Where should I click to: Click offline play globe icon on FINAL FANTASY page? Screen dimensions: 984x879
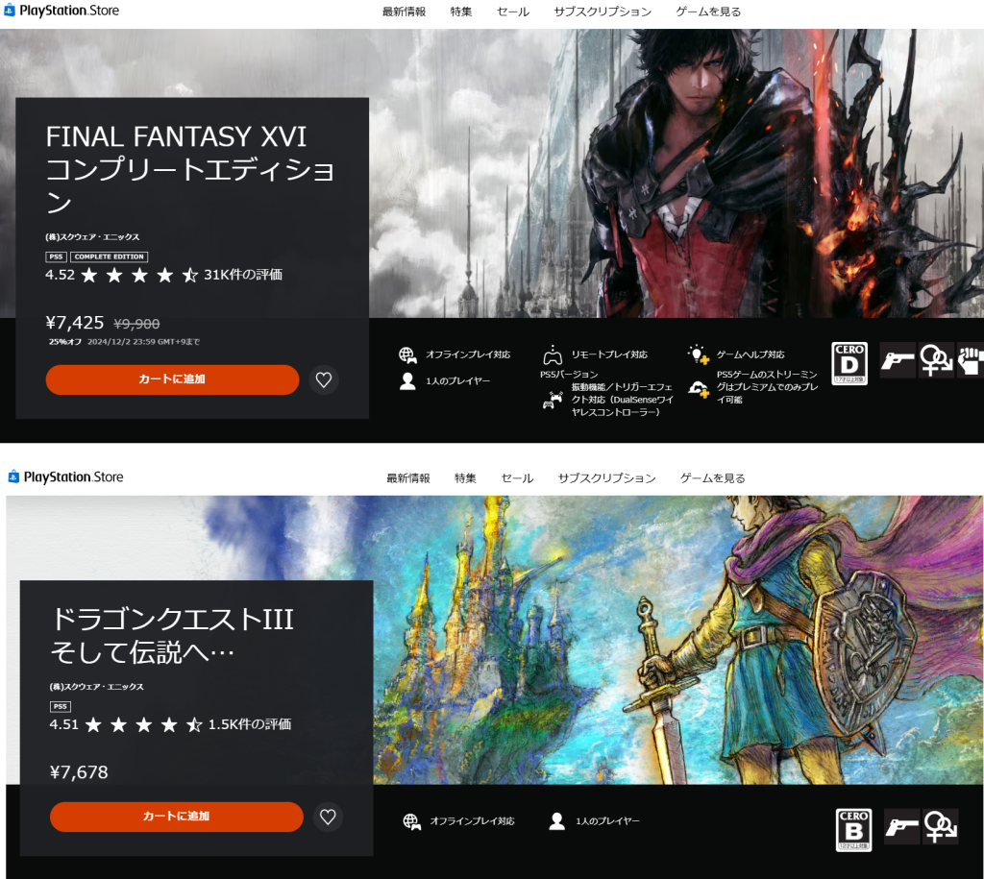point(407,355)
